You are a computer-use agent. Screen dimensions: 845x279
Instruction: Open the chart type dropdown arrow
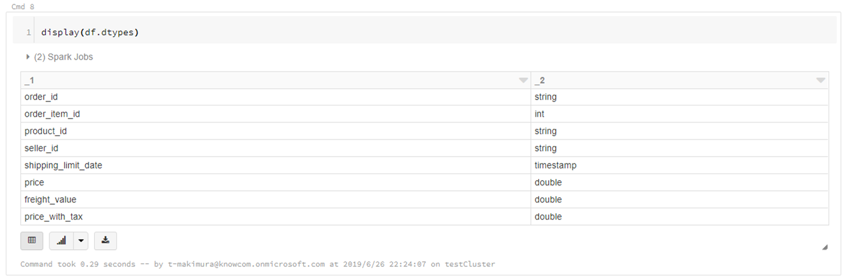coord(81,241)
